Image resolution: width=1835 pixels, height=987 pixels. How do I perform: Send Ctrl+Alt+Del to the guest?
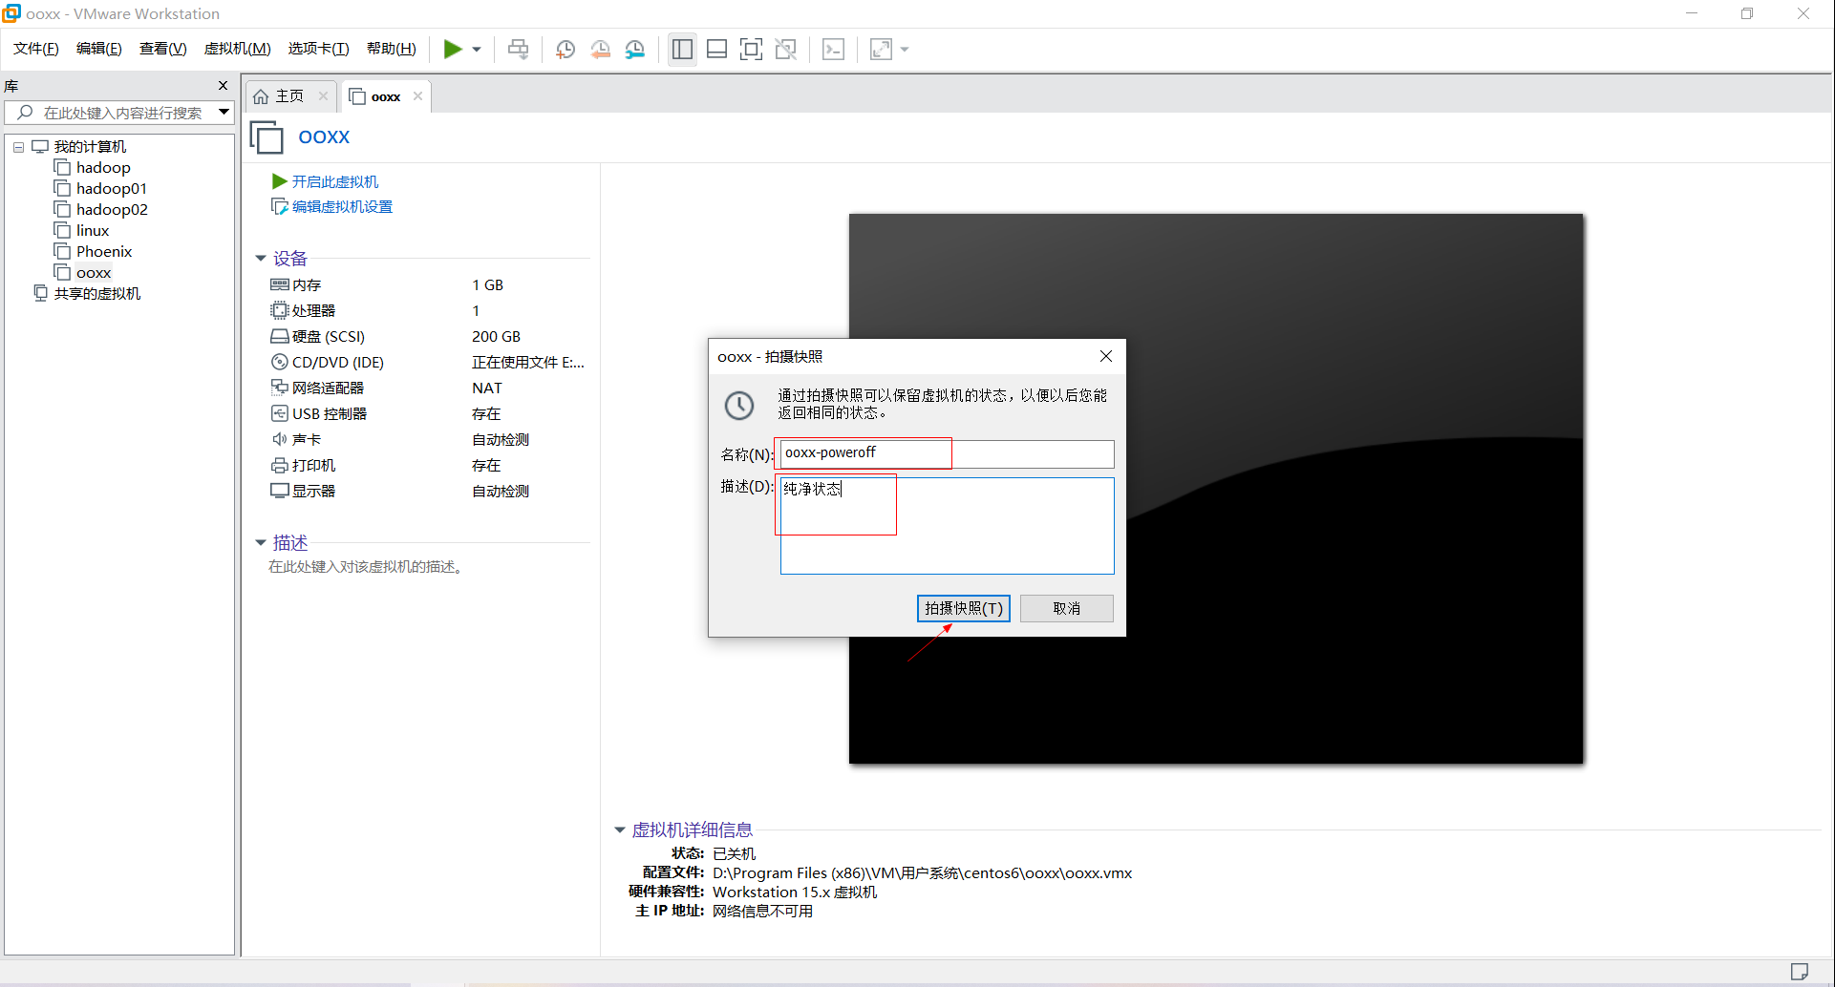pos(518,49)
